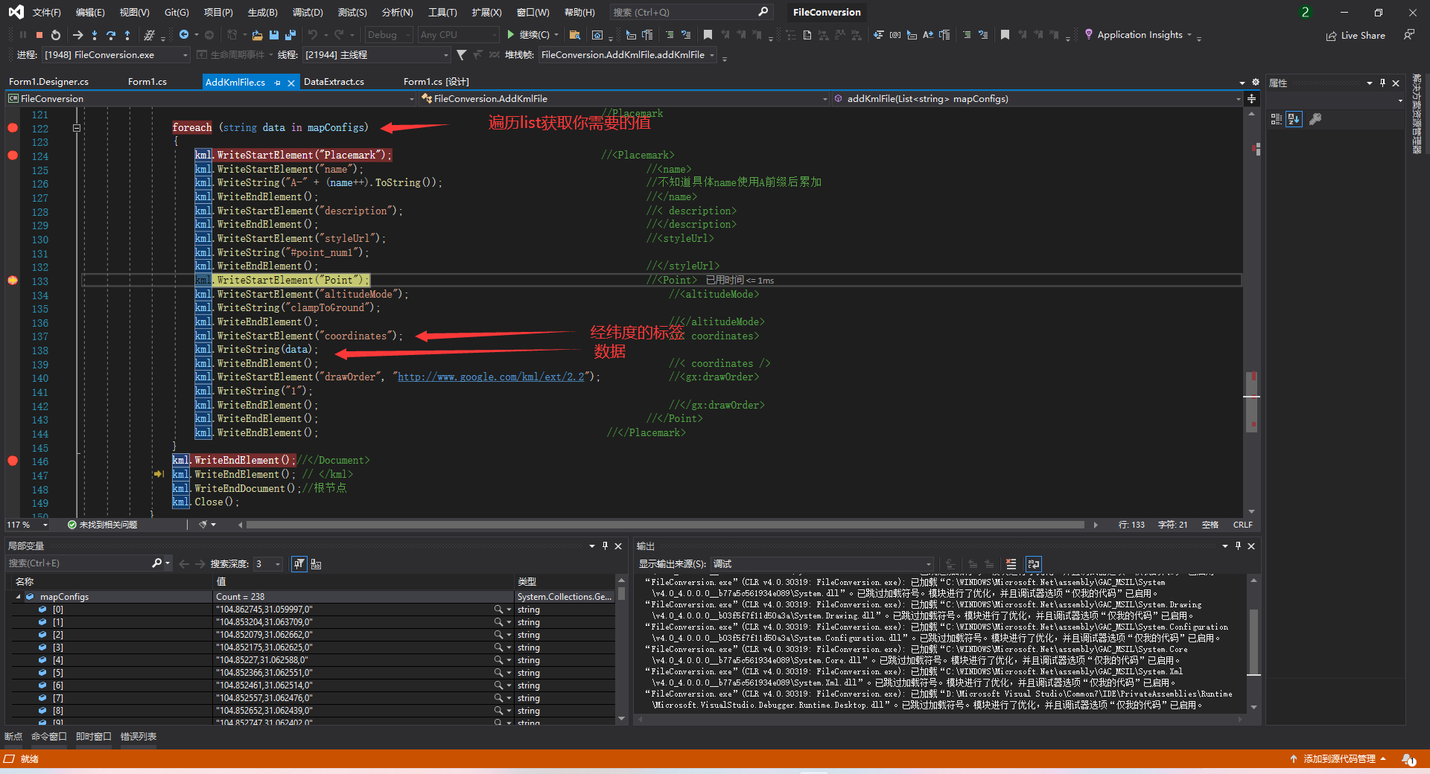
Task: Toggle word wrap in the Output panel
Action: click(1033, 564)
